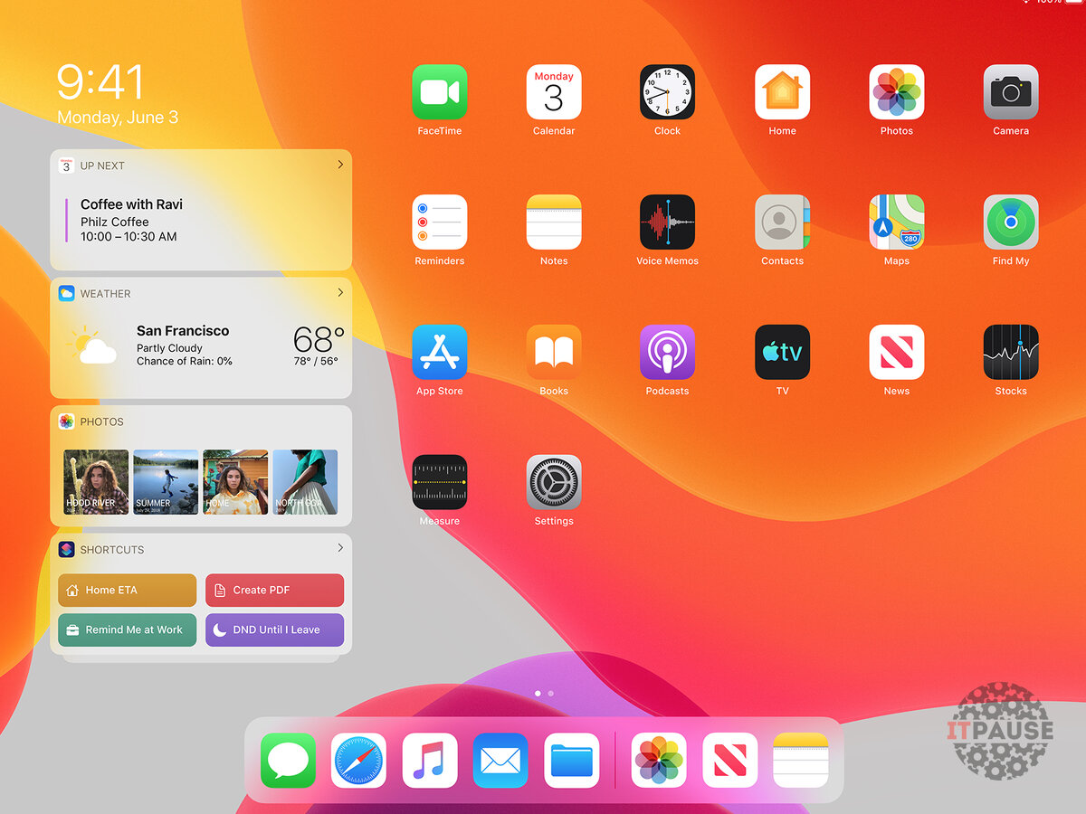Open the Files app in the dock
1086x814 pixels.
tap(572, 761)
